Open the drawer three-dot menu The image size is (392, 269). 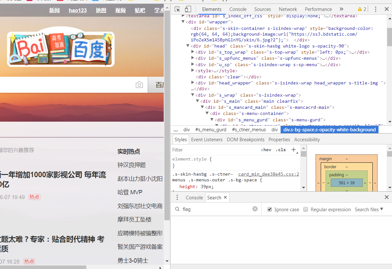(x=177, y=197)
